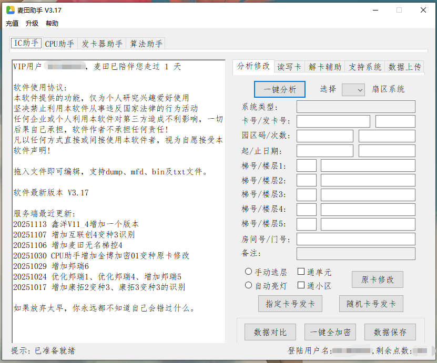Switch to the 数据上传 tab
The width and height of the screenshot is (437, 363).
[404, 67]
